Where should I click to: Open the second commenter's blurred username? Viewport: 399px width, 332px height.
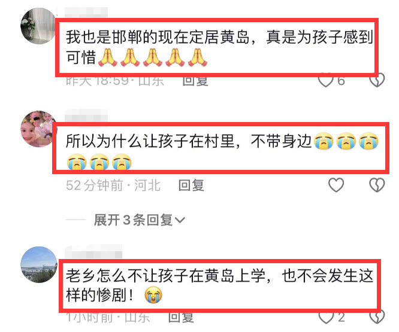(86, 115)
